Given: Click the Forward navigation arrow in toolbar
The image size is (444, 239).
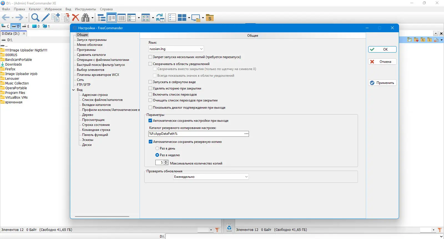Looking at the screenshot, I should (19, 18).
